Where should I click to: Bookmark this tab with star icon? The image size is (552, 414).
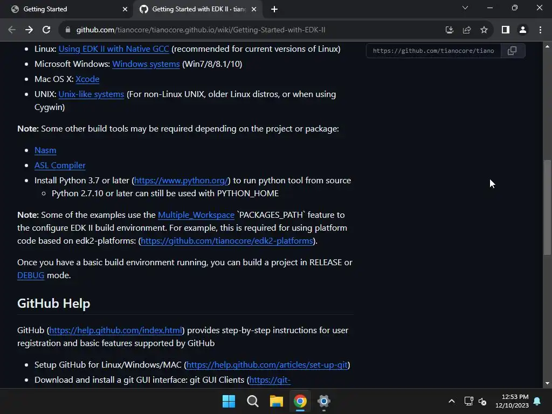click(x=484, y=30)
